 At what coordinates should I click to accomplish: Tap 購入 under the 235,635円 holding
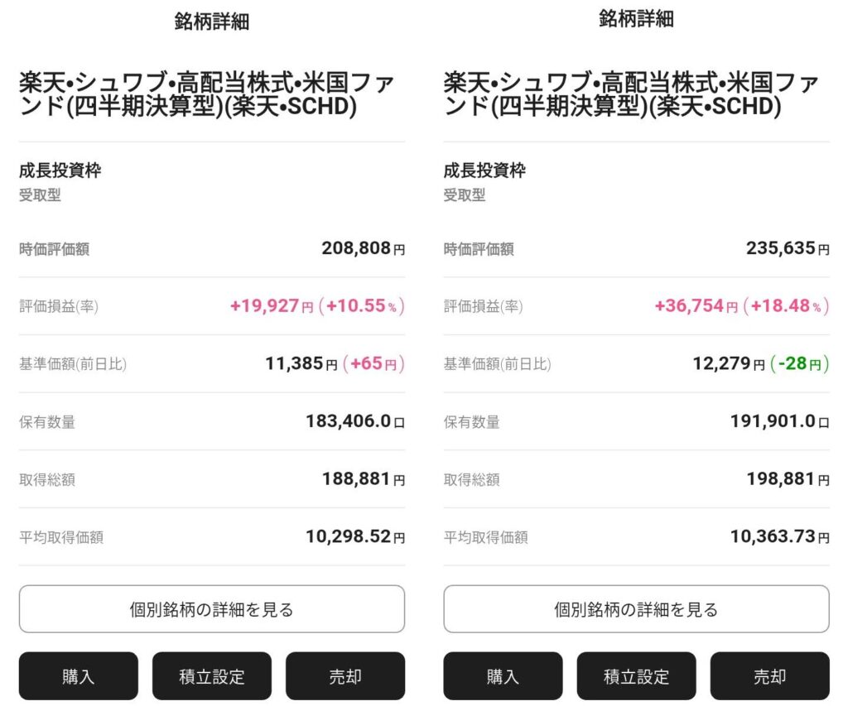503,676
